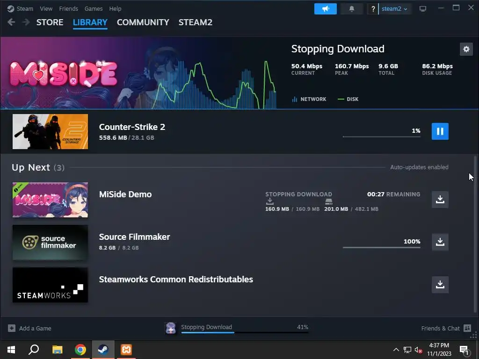Switch to Big Picture mode icon
This screenshot has width=479, height=359.
tap(423, 9)
